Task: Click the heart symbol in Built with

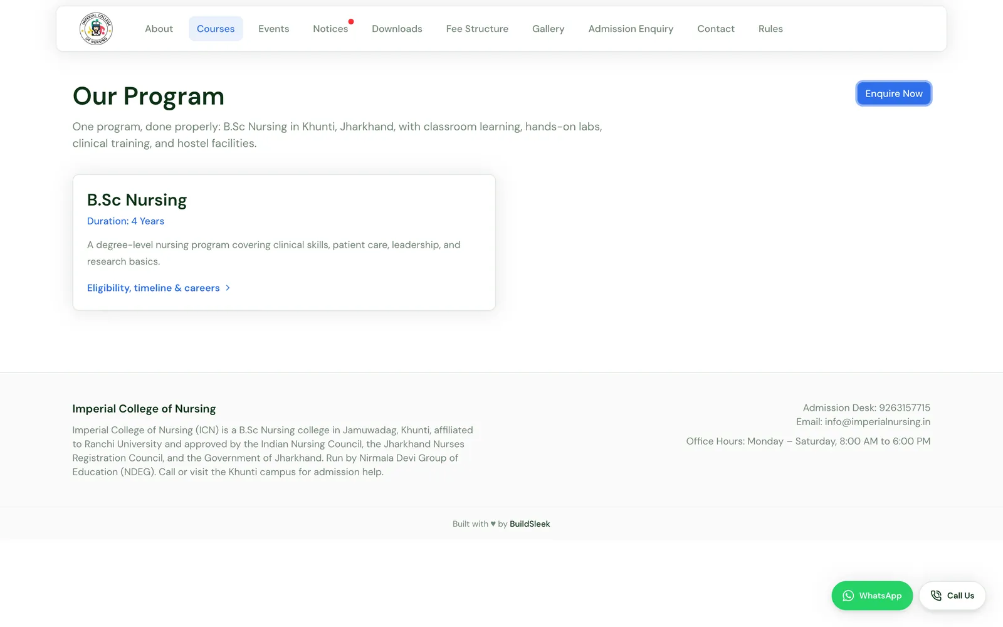Action: click(493, 524)
